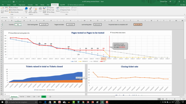Click Refresh Data in XML group

(x=65, y=12)
